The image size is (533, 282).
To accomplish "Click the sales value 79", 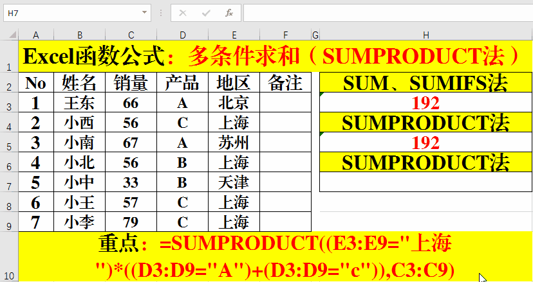I will pyautogui.click(x=131, y=222).
